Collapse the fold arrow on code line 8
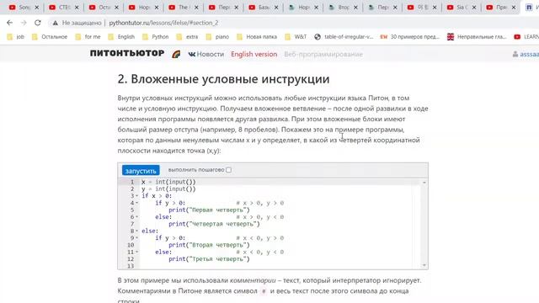 pyautogui.click(x=136, y=231)
